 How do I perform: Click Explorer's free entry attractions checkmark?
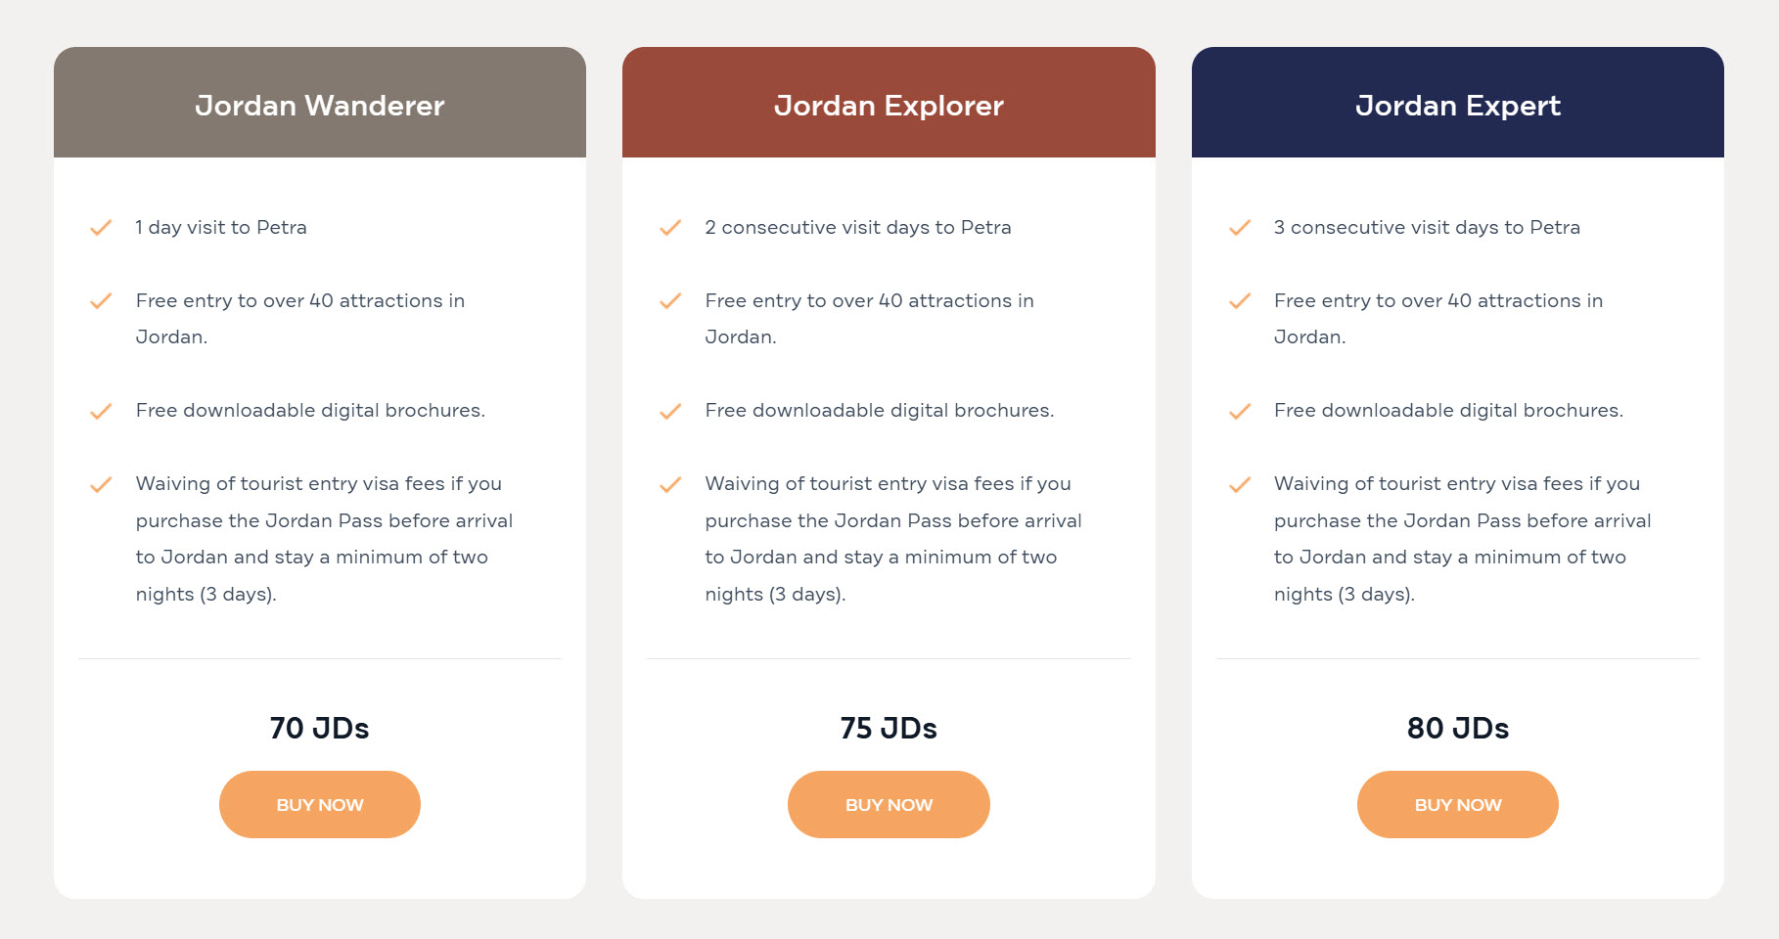[x=670, y=301]
